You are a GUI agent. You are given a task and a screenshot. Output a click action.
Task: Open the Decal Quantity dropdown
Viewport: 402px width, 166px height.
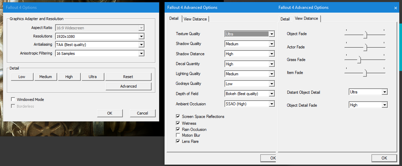[x=249, y=64]
